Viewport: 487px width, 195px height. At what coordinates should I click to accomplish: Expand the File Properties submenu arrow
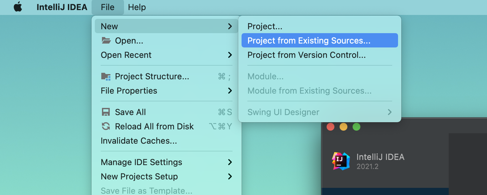tap(230, 91)
